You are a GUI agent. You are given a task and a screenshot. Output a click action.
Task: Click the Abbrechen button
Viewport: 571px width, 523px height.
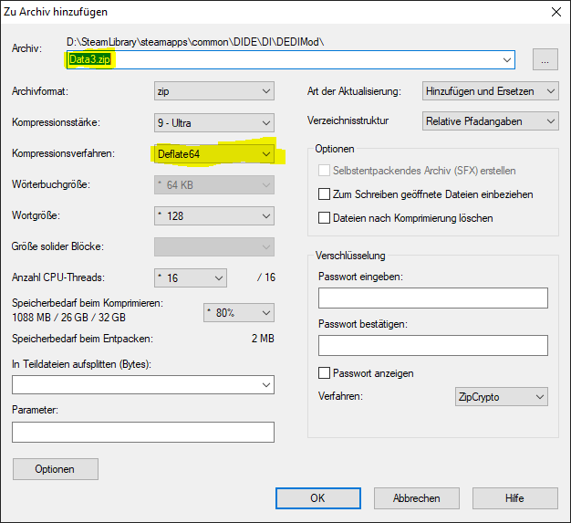pos(417,498)
